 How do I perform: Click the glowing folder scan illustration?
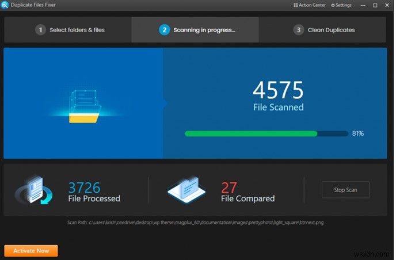[85, 106]
